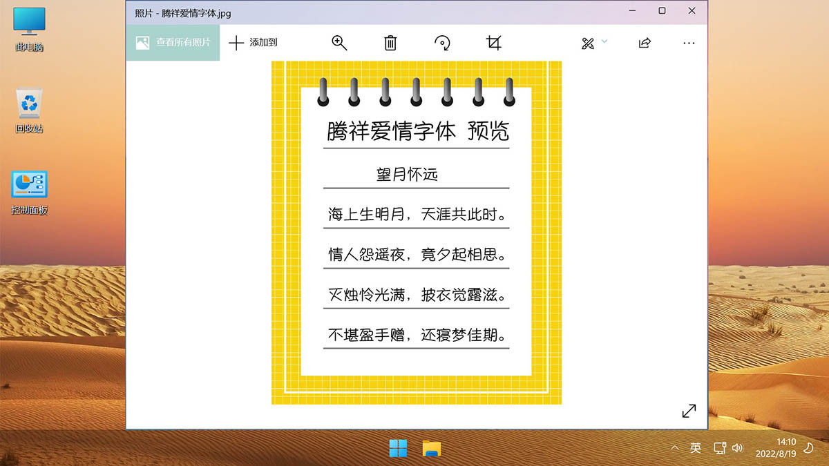Open File Explorer from the taskbar
The height and width of the screenshot is (466, 829).
432,449
